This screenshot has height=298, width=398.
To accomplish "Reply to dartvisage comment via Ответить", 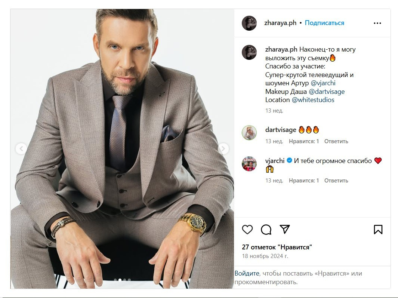I will pyautogui.click(x=337, y=141).
